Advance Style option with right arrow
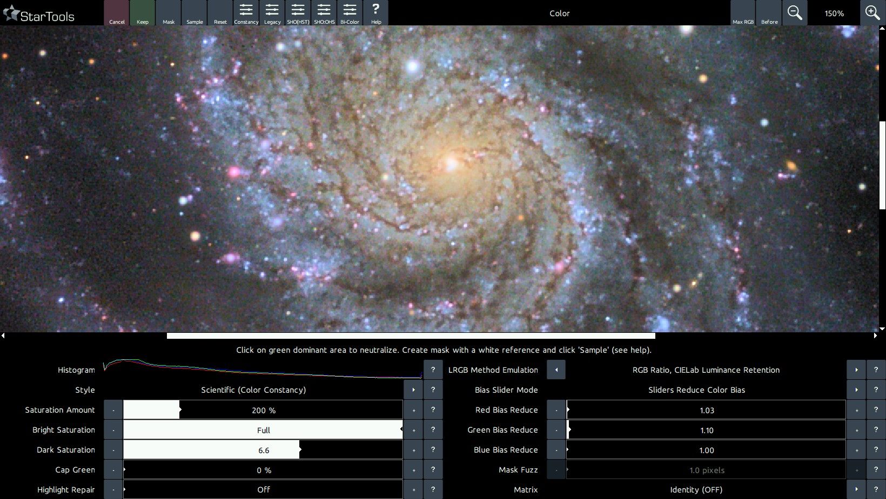This screenshot has width=886, height=499. coord(413,390)
